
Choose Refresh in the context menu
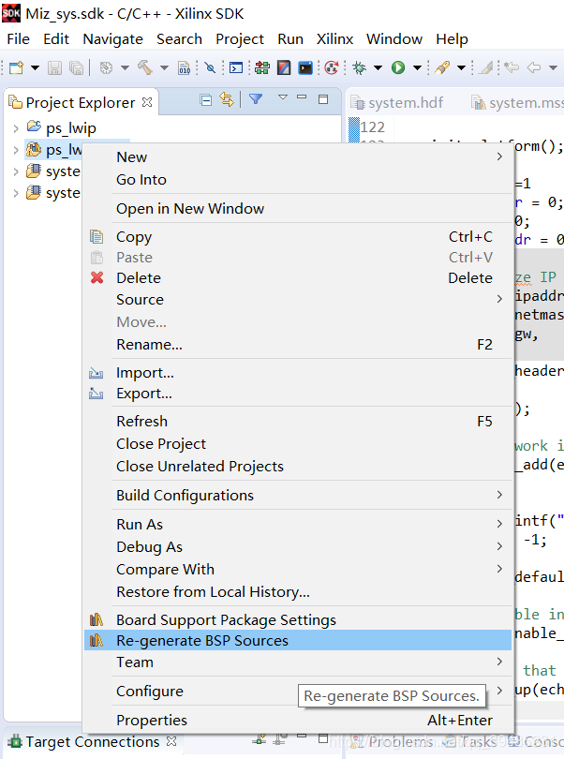click(x=298, y=421)
